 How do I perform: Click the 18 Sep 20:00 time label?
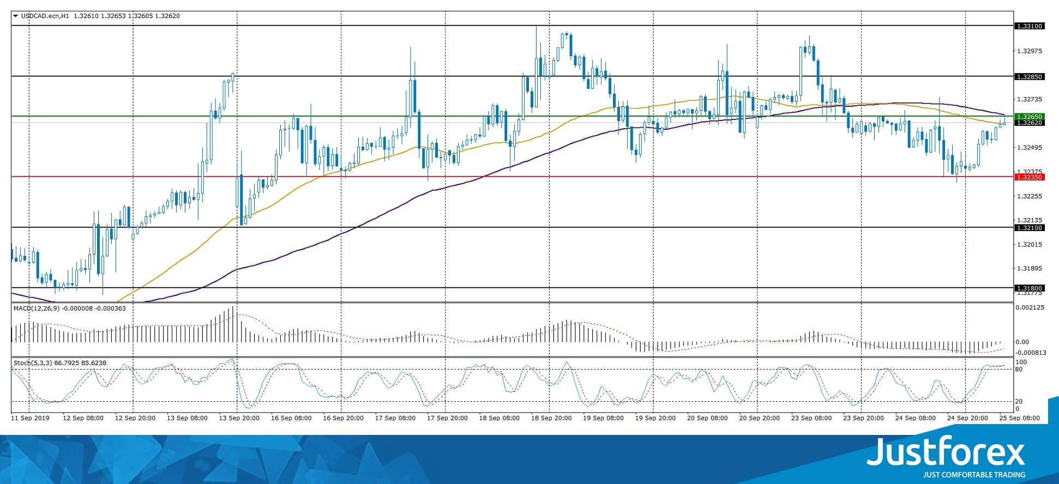[552, 418]
